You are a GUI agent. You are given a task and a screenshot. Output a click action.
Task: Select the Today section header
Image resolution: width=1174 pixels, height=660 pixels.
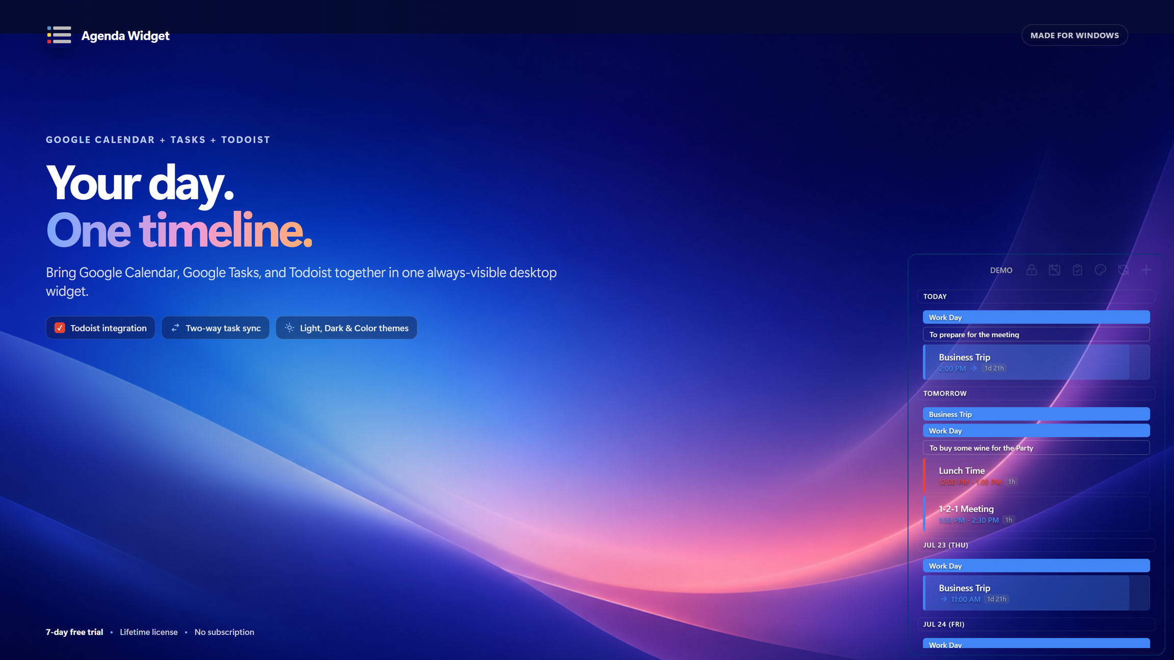(x=1036, y=296)
